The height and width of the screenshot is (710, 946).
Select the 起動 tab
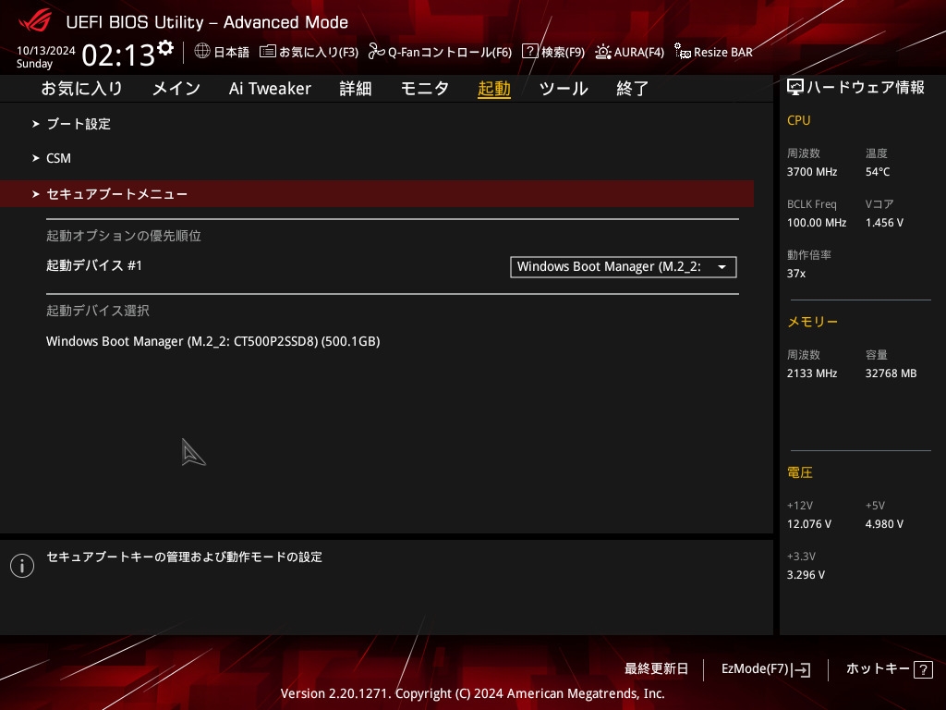tap(494, 89)
